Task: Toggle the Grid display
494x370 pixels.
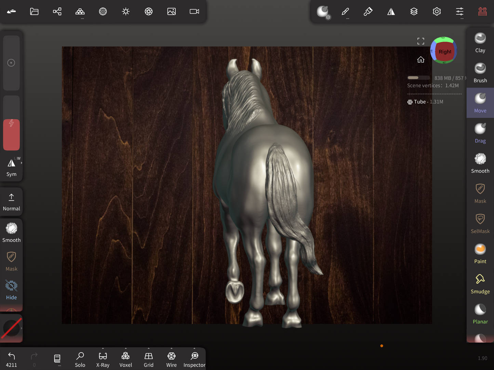Action: [148, 360]
